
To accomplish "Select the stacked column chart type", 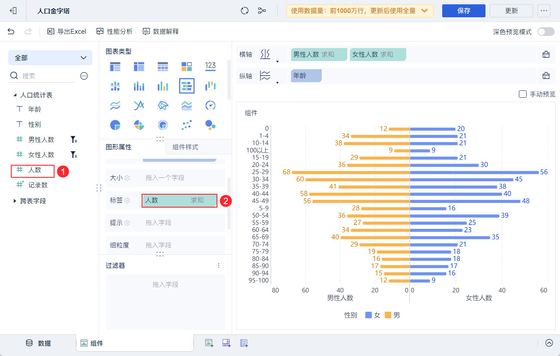I will (139, 86).
